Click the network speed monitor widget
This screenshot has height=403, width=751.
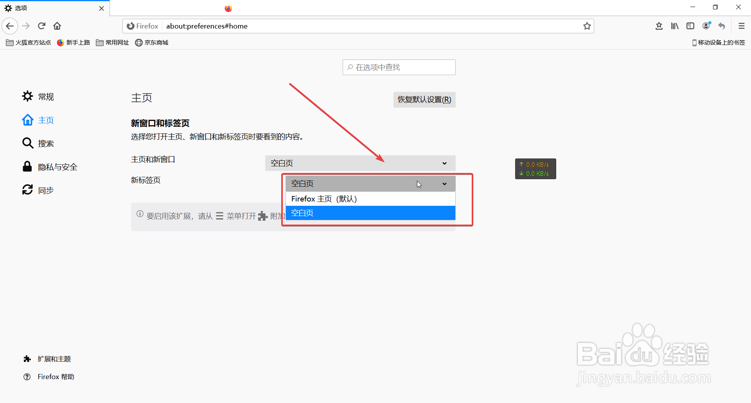[535, 169]
